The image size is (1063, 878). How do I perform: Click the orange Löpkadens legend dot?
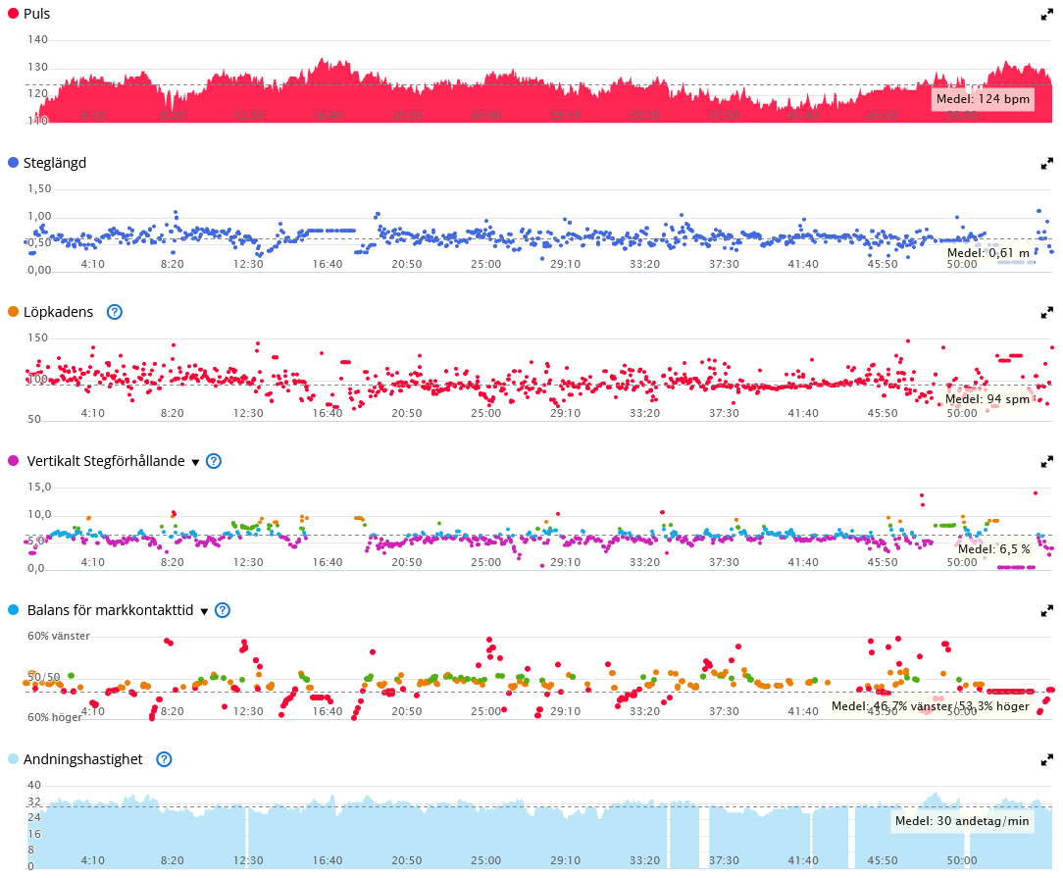[13, 312]
